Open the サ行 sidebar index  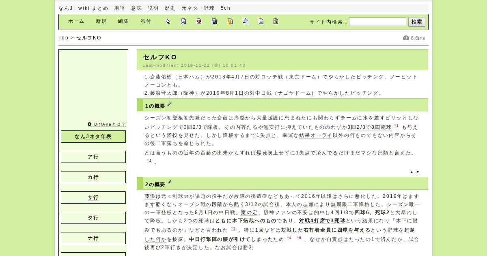click(x=93, y=197)
